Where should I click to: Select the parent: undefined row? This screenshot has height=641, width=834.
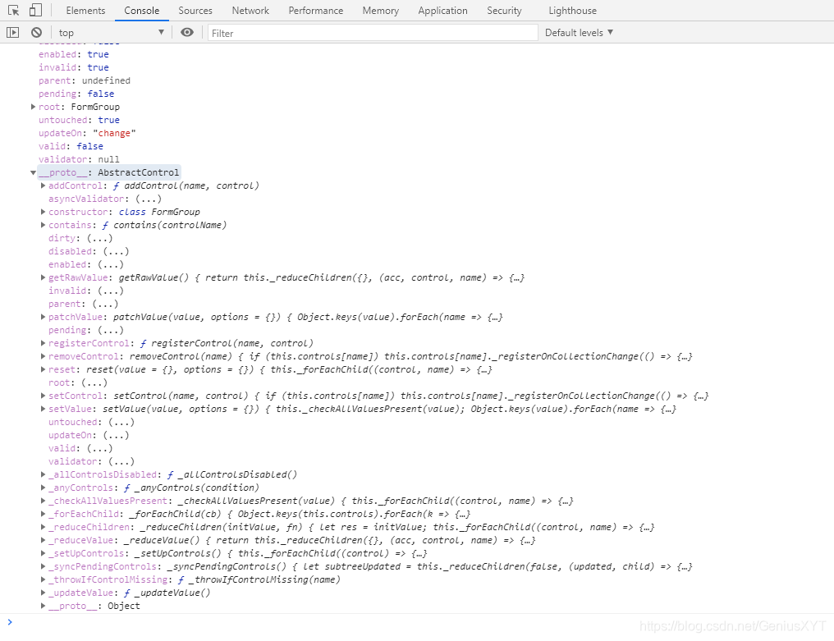[x=84, y=80]
